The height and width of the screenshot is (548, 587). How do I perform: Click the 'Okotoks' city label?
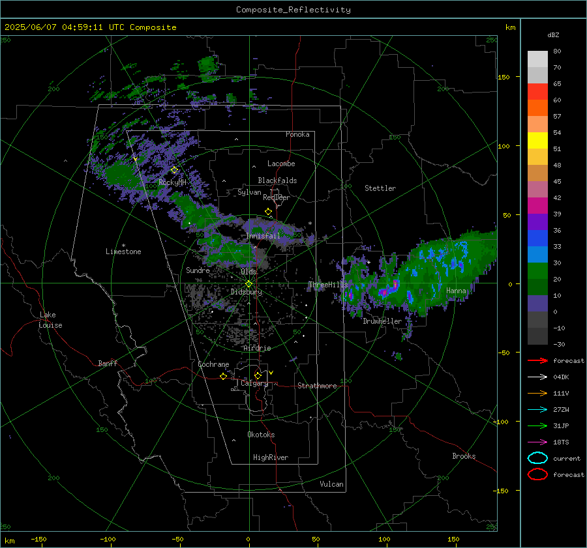coord(261,435)
